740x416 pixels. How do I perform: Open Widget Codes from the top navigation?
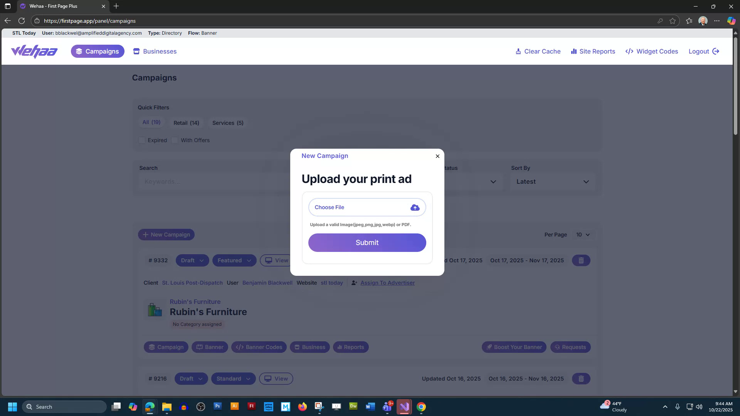pyautogui.click(x=651, y=51)
